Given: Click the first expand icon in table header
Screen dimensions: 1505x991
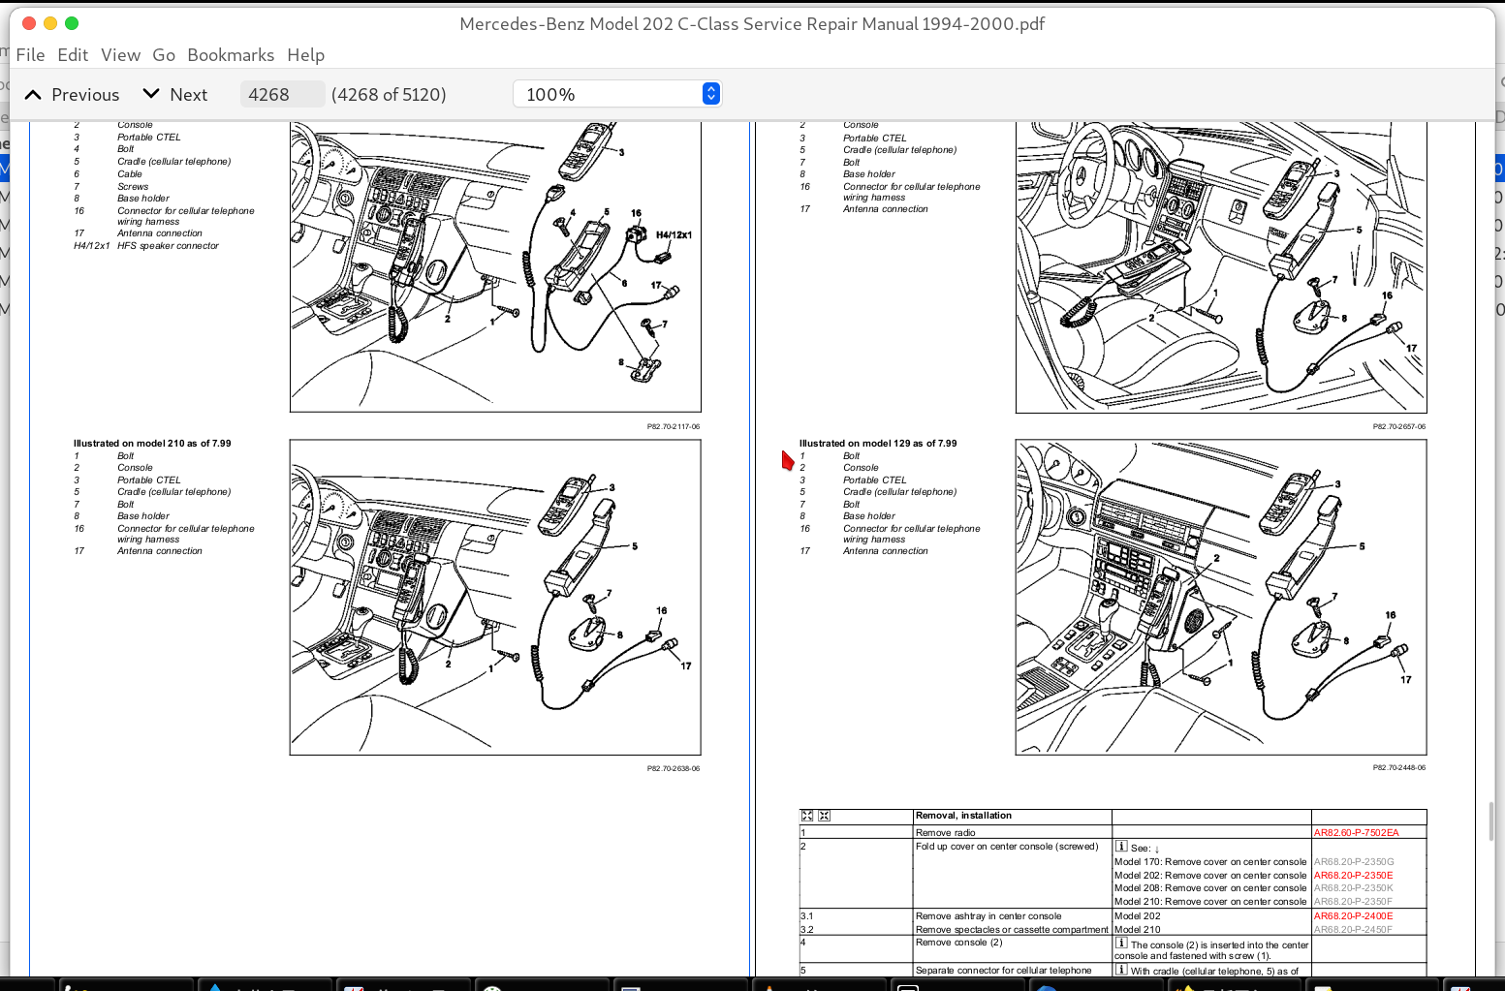Looking at the screenshot, I should coord(806,815).
